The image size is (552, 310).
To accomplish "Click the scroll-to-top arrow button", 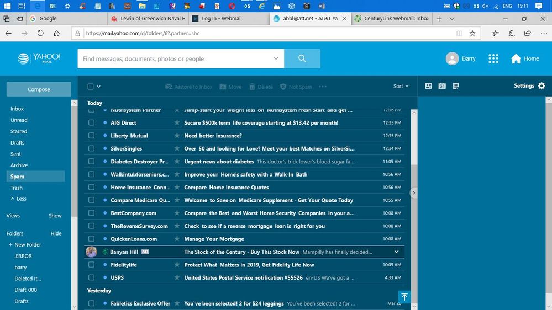I will tap(404, 297).
